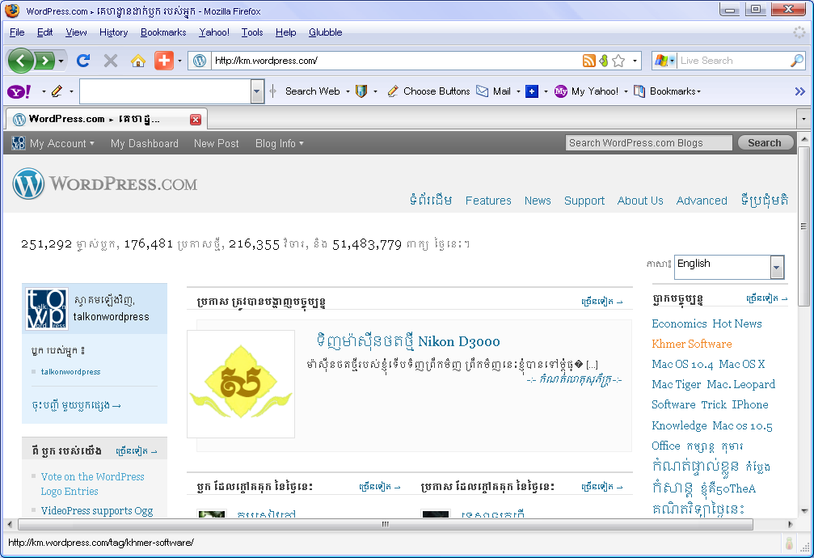Click Vote on the WordPress Logo Entries

coord(92,484)
